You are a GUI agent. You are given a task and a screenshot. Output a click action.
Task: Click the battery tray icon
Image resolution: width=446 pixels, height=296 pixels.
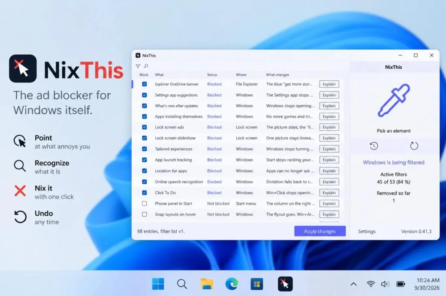tap(400, 284)
